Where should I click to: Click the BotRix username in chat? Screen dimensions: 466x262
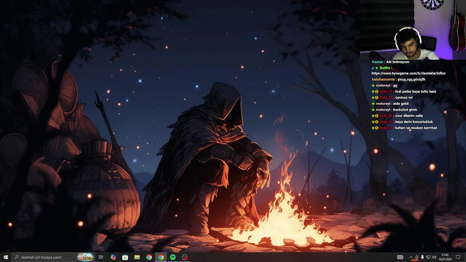click(385, 68)
